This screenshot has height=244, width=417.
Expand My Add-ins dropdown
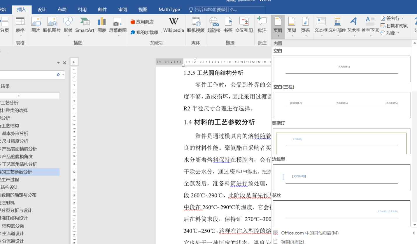pos(161,33)
